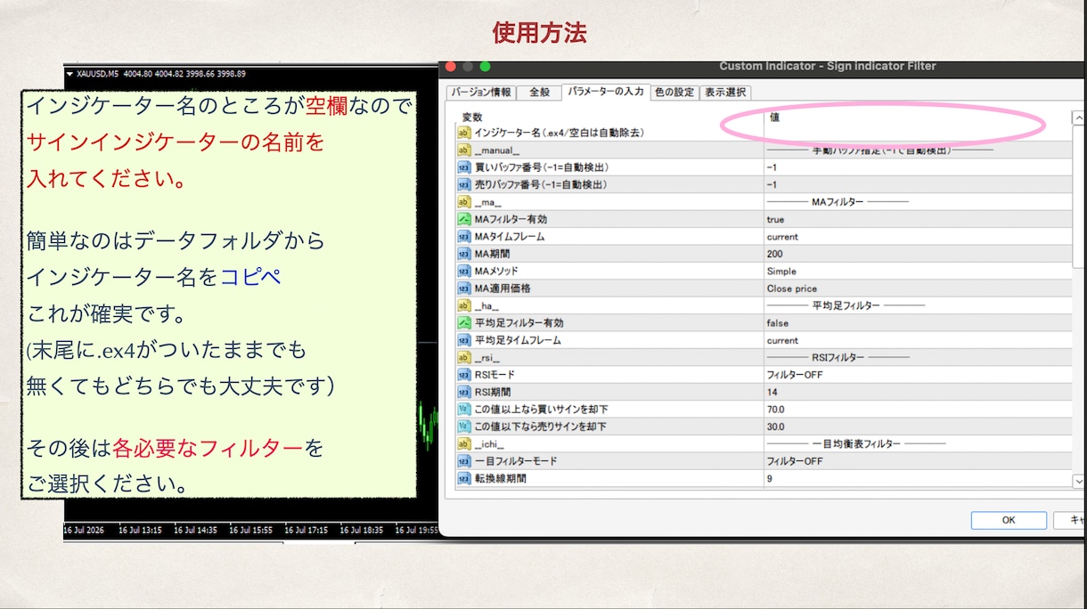Click the double icon beside この値以上なら買いサインを却下
Viewport: 1087px width, 609px height.
pos(463,410)
